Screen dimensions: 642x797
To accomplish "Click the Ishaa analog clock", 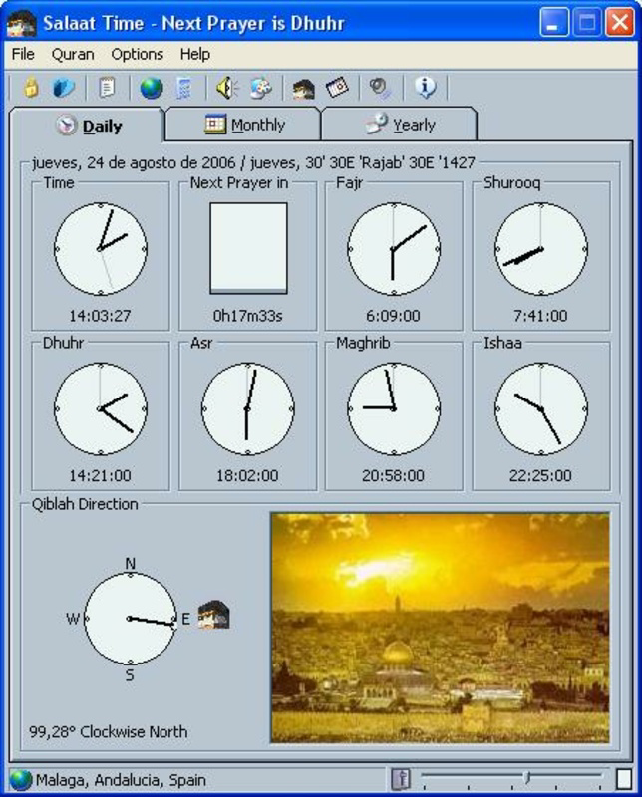I will (x=541, y=408).
